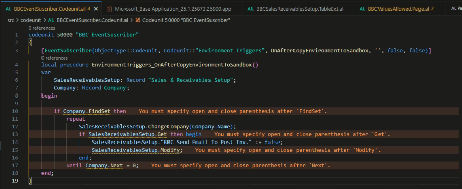Image resolution: width=462 pixels, height=189 pixels.
Task: Switch to Microsoft_Base Application_25.1.25873.25900.app tab
Action: pyautogui.click(x=173, y=9)
